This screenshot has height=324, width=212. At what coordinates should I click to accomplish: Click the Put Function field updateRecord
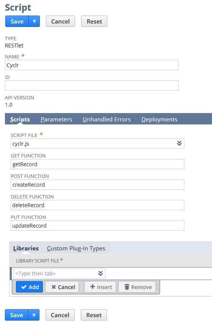coord(97,225)
